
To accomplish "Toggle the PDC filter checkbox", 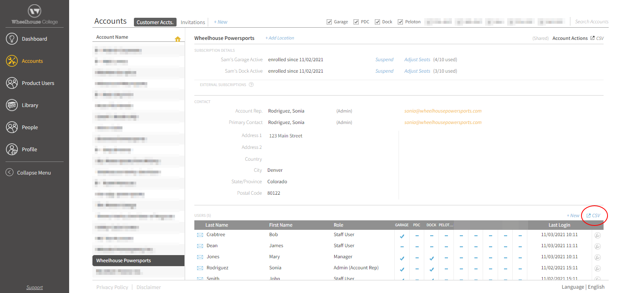I will [x=356, y=22].
